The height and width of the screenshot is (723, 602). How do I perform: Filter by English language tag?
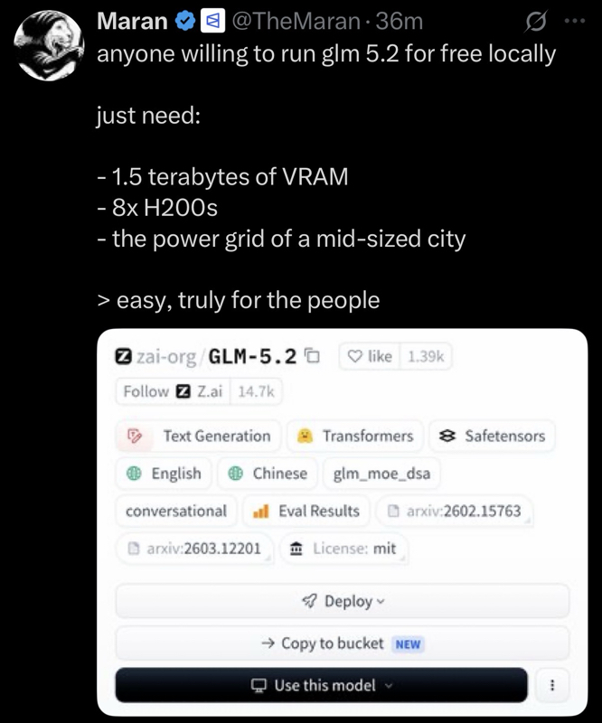click(164, 473)
